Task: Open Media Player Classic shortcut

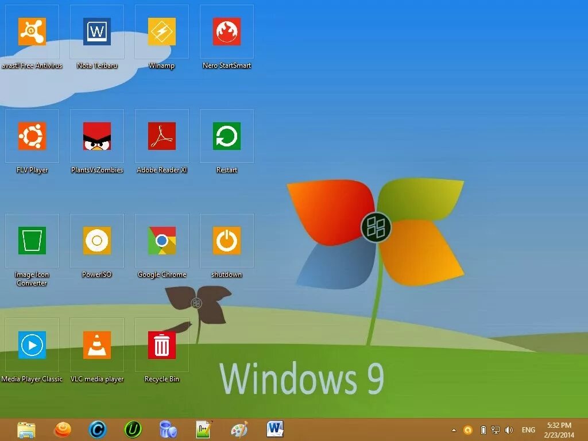Action: click(32, 345)
